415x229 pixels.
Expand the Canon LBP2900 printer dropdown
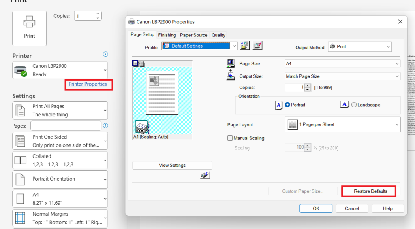coord(60,70)
